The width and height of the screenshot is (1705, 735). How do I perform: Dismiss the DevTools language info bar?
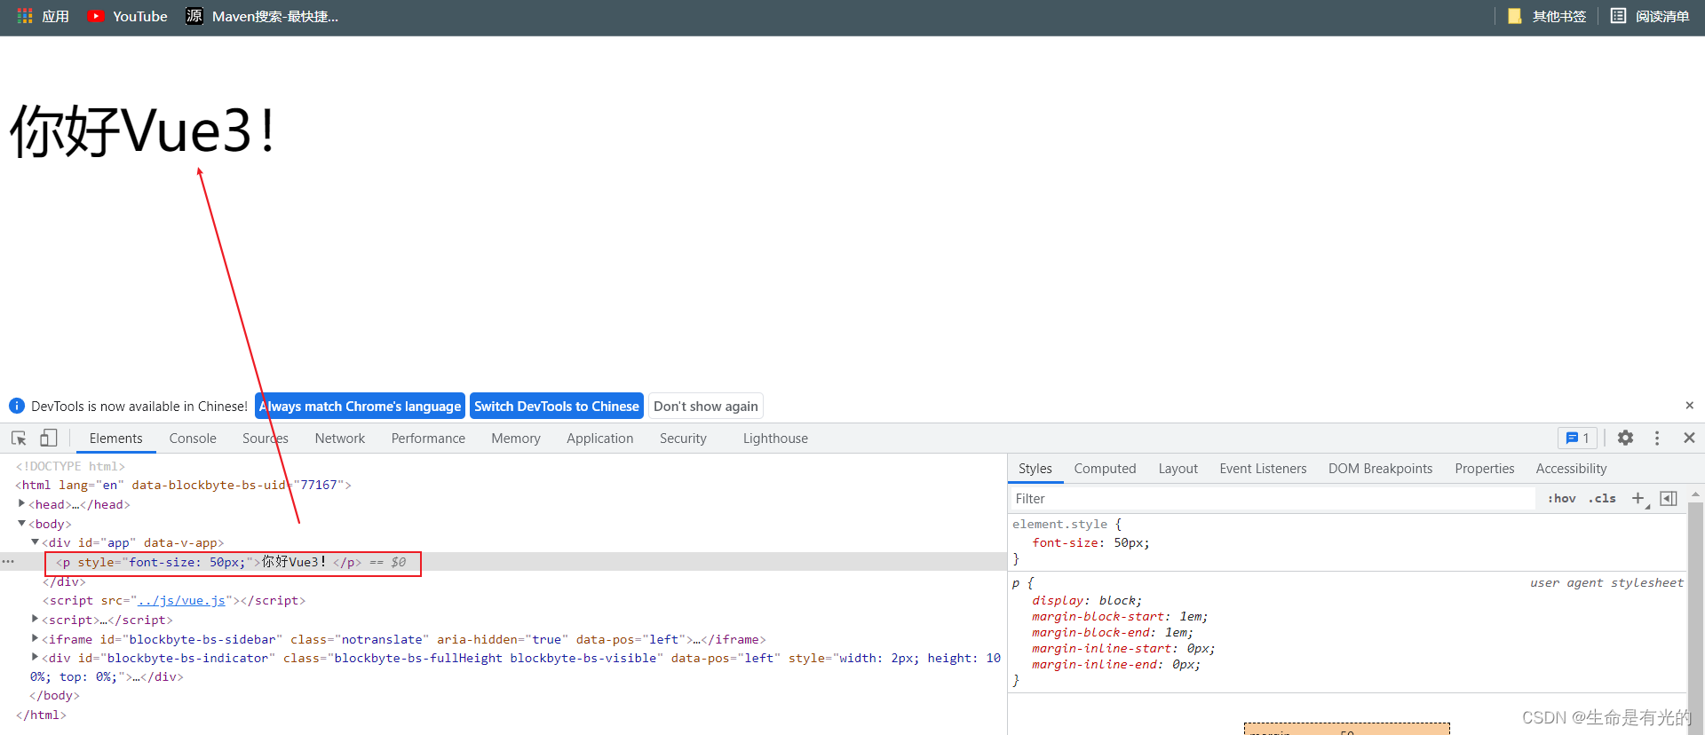point(1689,406)
